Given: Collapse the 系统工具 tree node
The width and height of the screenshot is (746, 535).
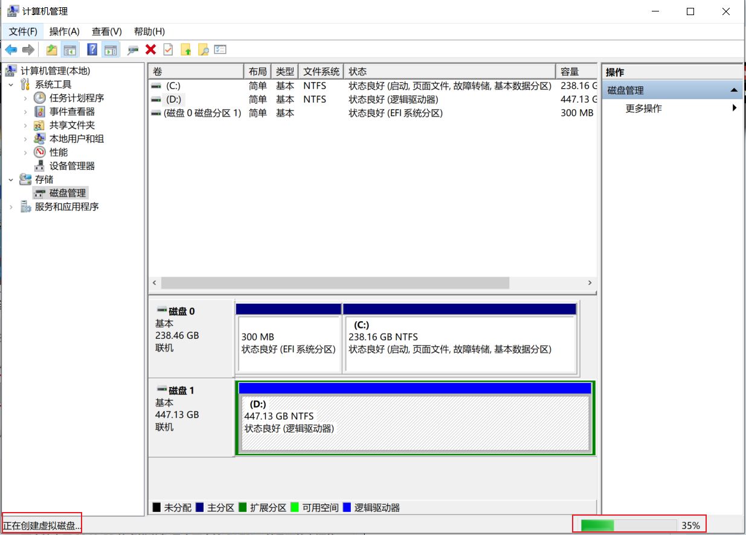Looking at the screenshot, I should (11, 85).
